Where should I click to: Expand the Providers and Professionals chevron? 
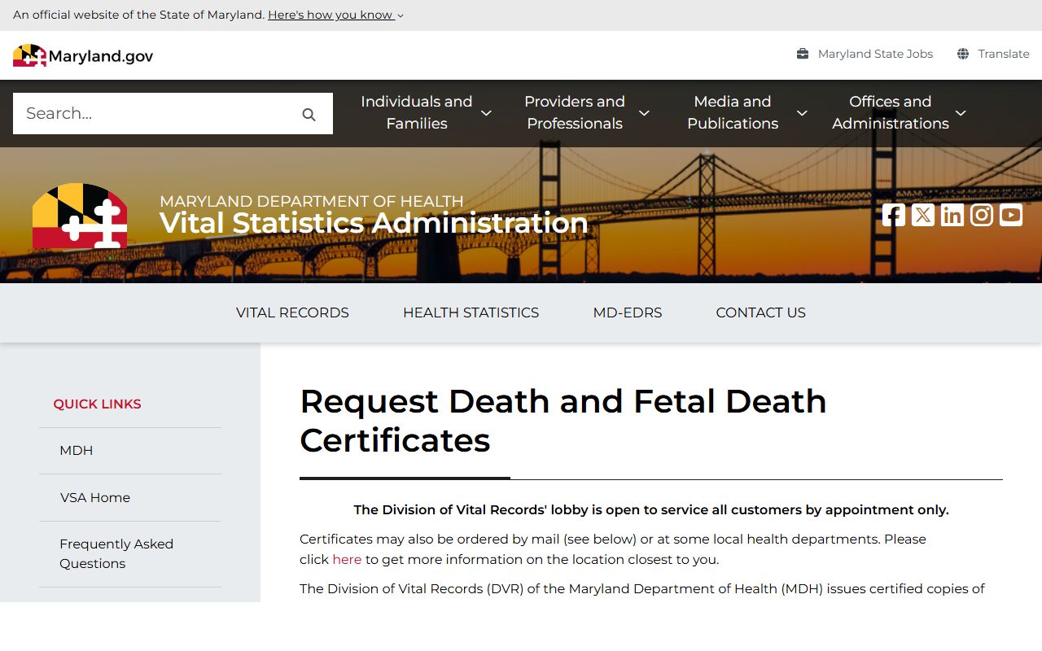[x=644, y=113]
